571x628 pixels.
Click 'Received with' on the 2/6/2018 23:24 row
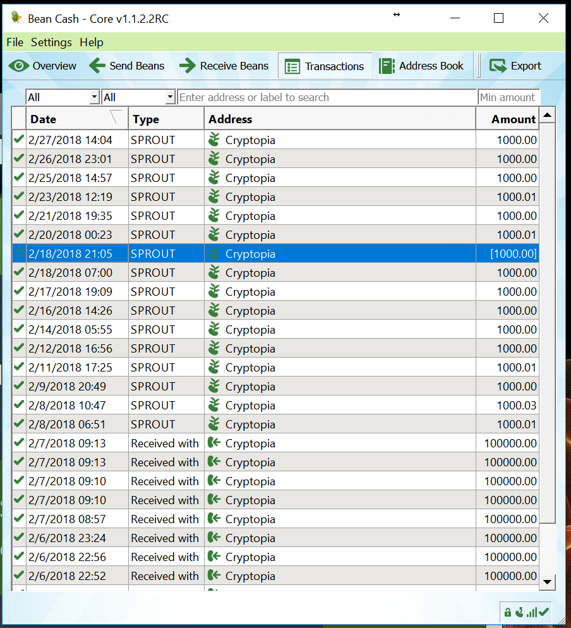point(165,538)
